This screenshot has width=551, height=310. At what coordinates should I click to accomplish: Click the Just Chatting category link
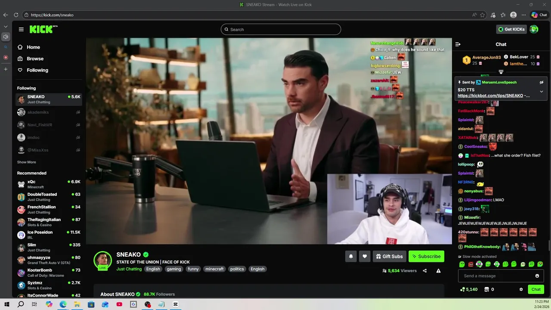coord(129,269)
